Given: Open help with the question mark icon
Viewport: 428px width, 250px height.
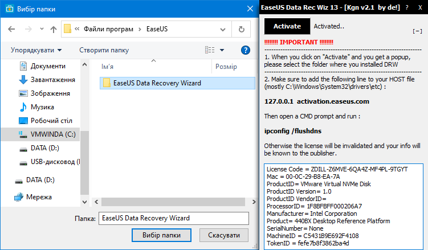Looking at the screenshot, I should [x=246, y=50].
